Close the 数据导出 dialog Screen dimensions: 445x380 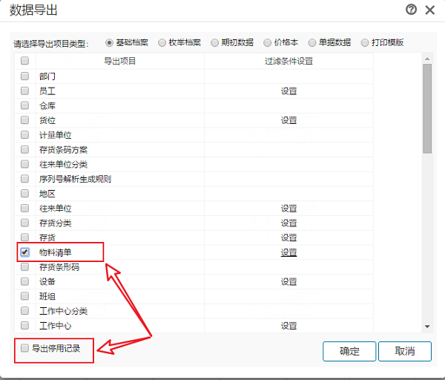429,10
